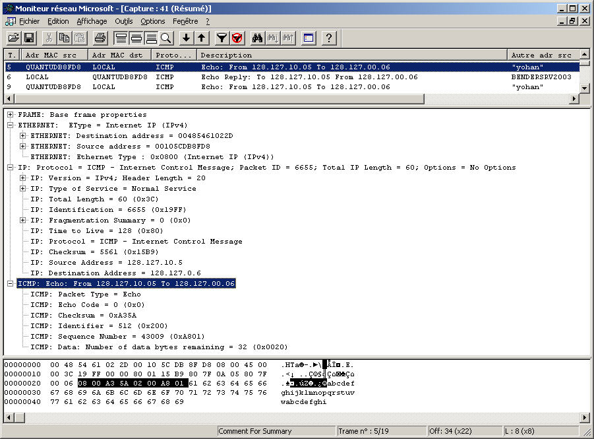
Task: Expand IP: Fragmentation Summary node
Action: click(x=22, y=220)
